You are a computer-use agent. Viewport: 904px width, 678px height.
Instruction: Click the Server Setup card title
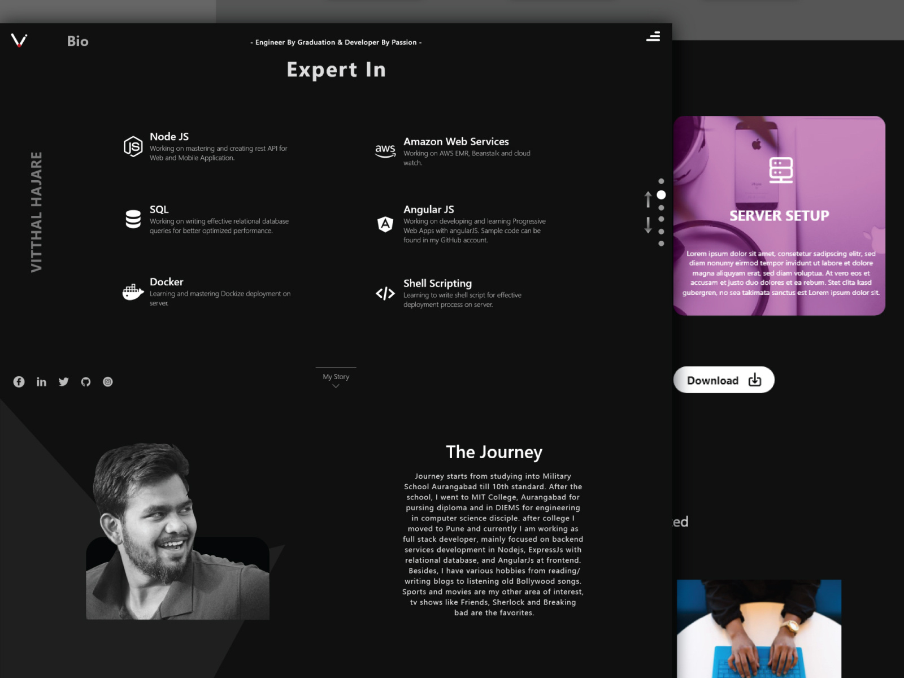click(779, 216)
